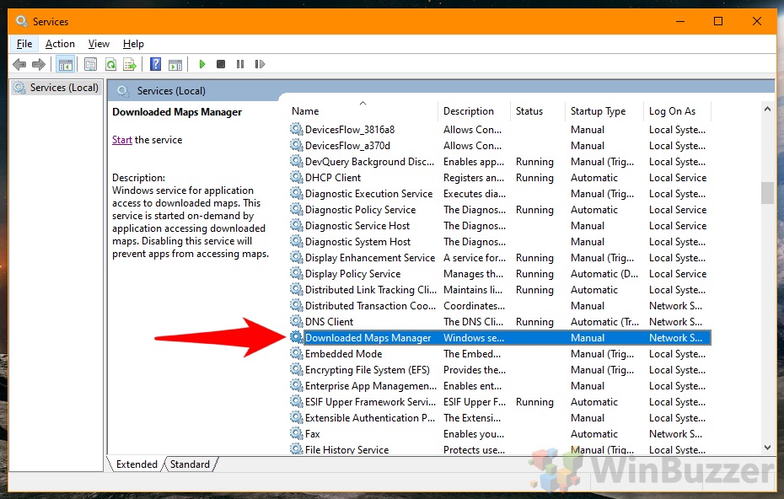The height and width of the screenshot is (499, 784).
Task: Click gear icon of DevicesFlow_3816a8
Action: (297, 130)
